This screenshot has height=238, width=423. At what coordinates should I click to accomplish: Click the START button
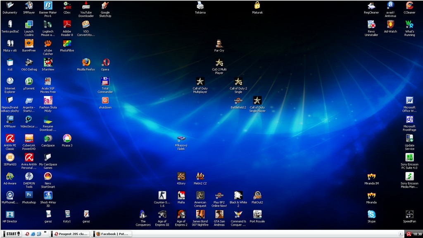11,234
